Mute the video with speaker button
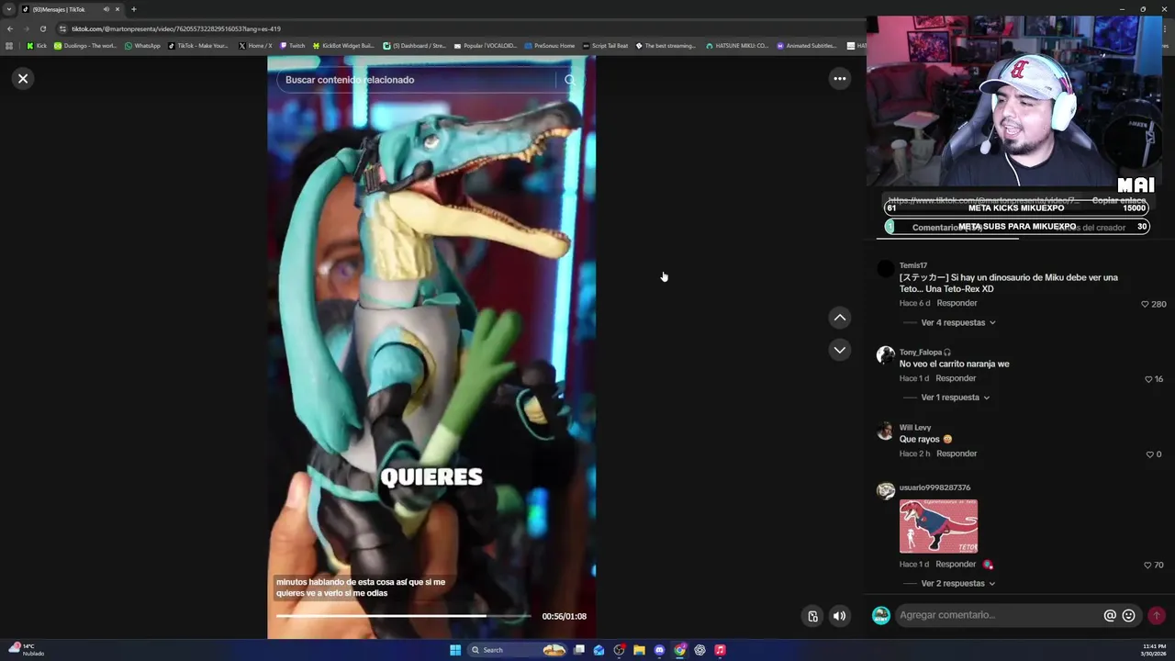Screen dimensions: 1175x661 click(x=839, y=616)
